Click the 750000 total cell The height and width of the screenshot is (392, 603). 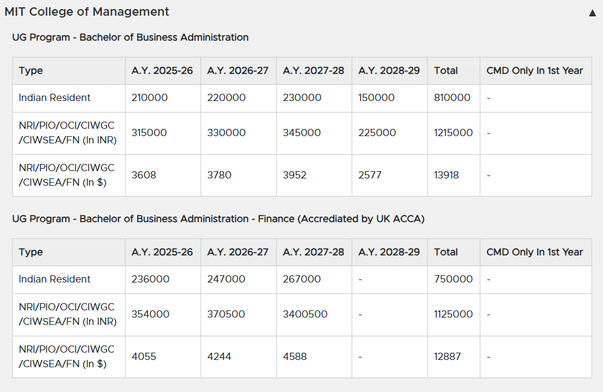[x=453, y=279]
